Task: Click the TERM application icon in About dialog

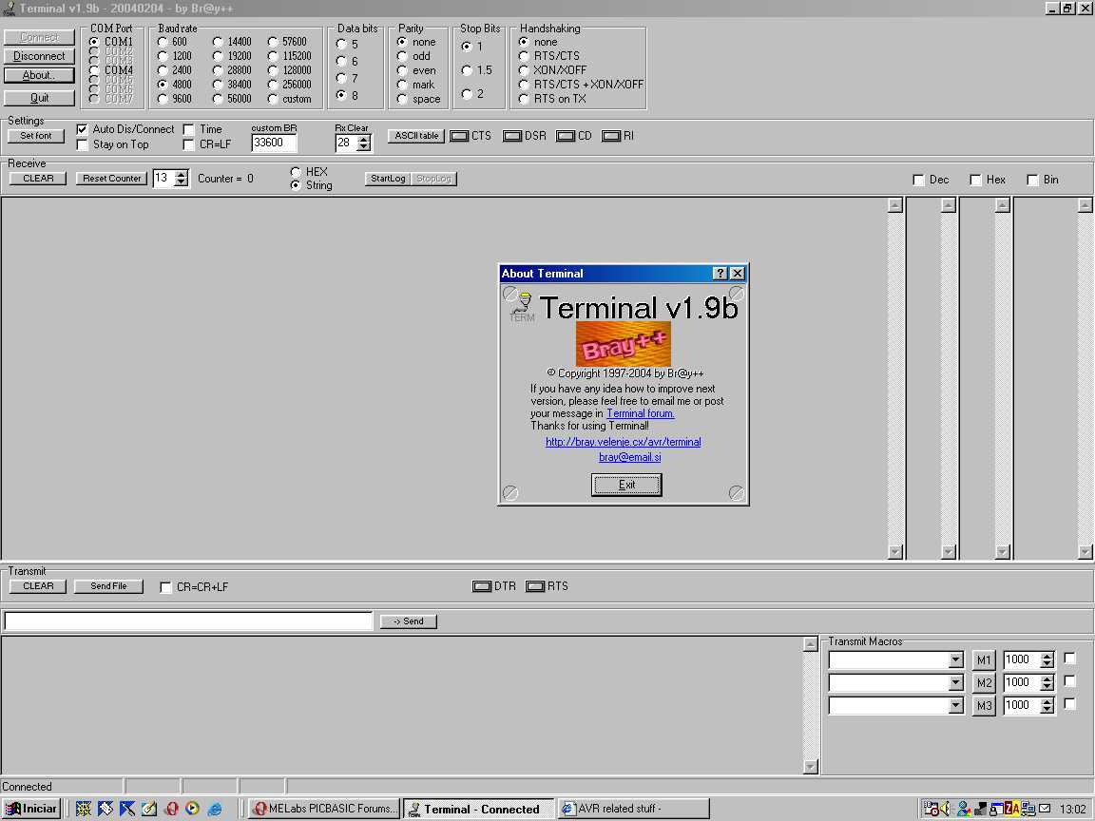Action: pyautogui.click(x=521, y=307)
